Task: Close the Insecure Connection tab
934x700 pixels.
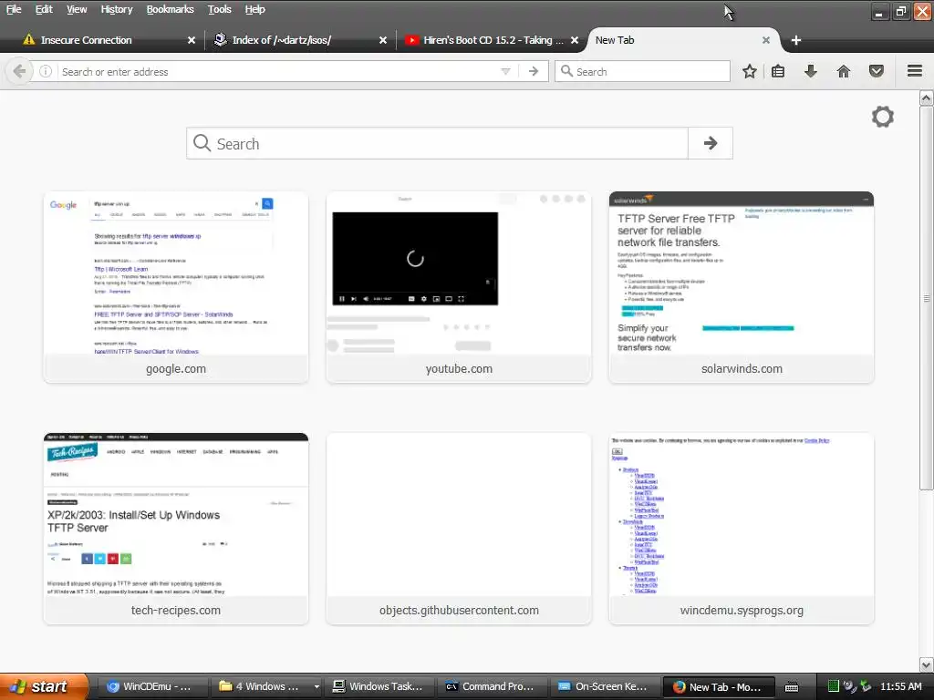Action: click(x=192, y=40)
